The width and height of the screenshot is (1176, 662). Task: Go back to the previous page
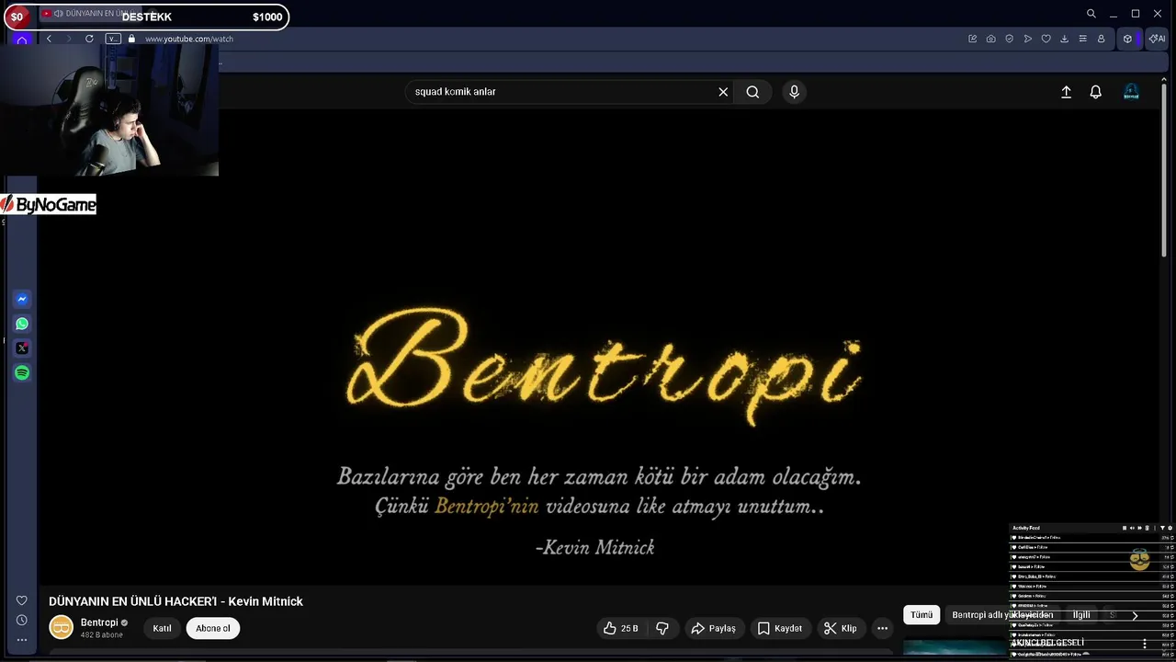coord(49,39)
